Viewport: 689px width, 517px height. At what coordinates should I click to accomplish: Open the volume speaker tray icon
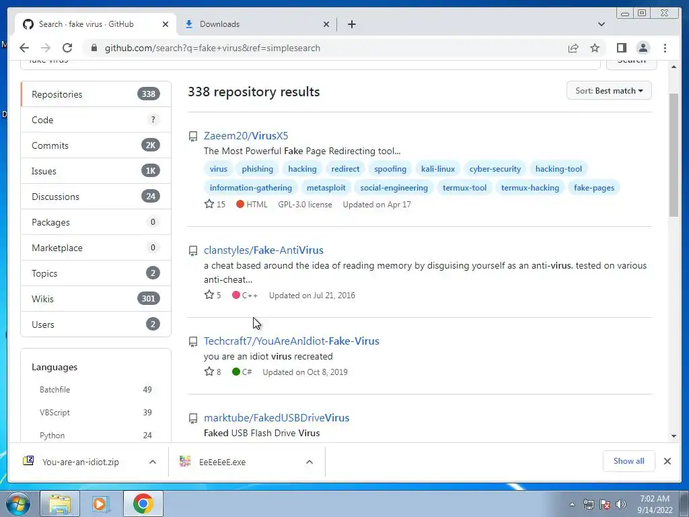tap(621, 504)
